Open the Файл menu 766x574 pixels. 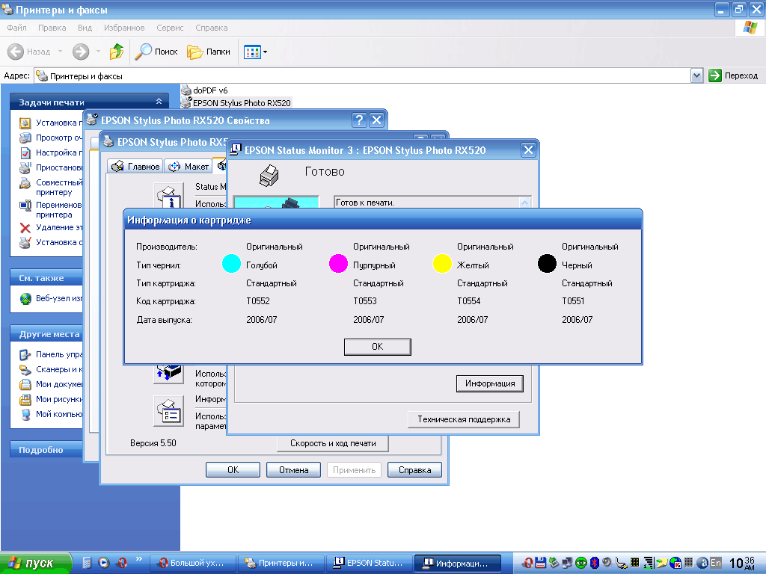(16, 28)
